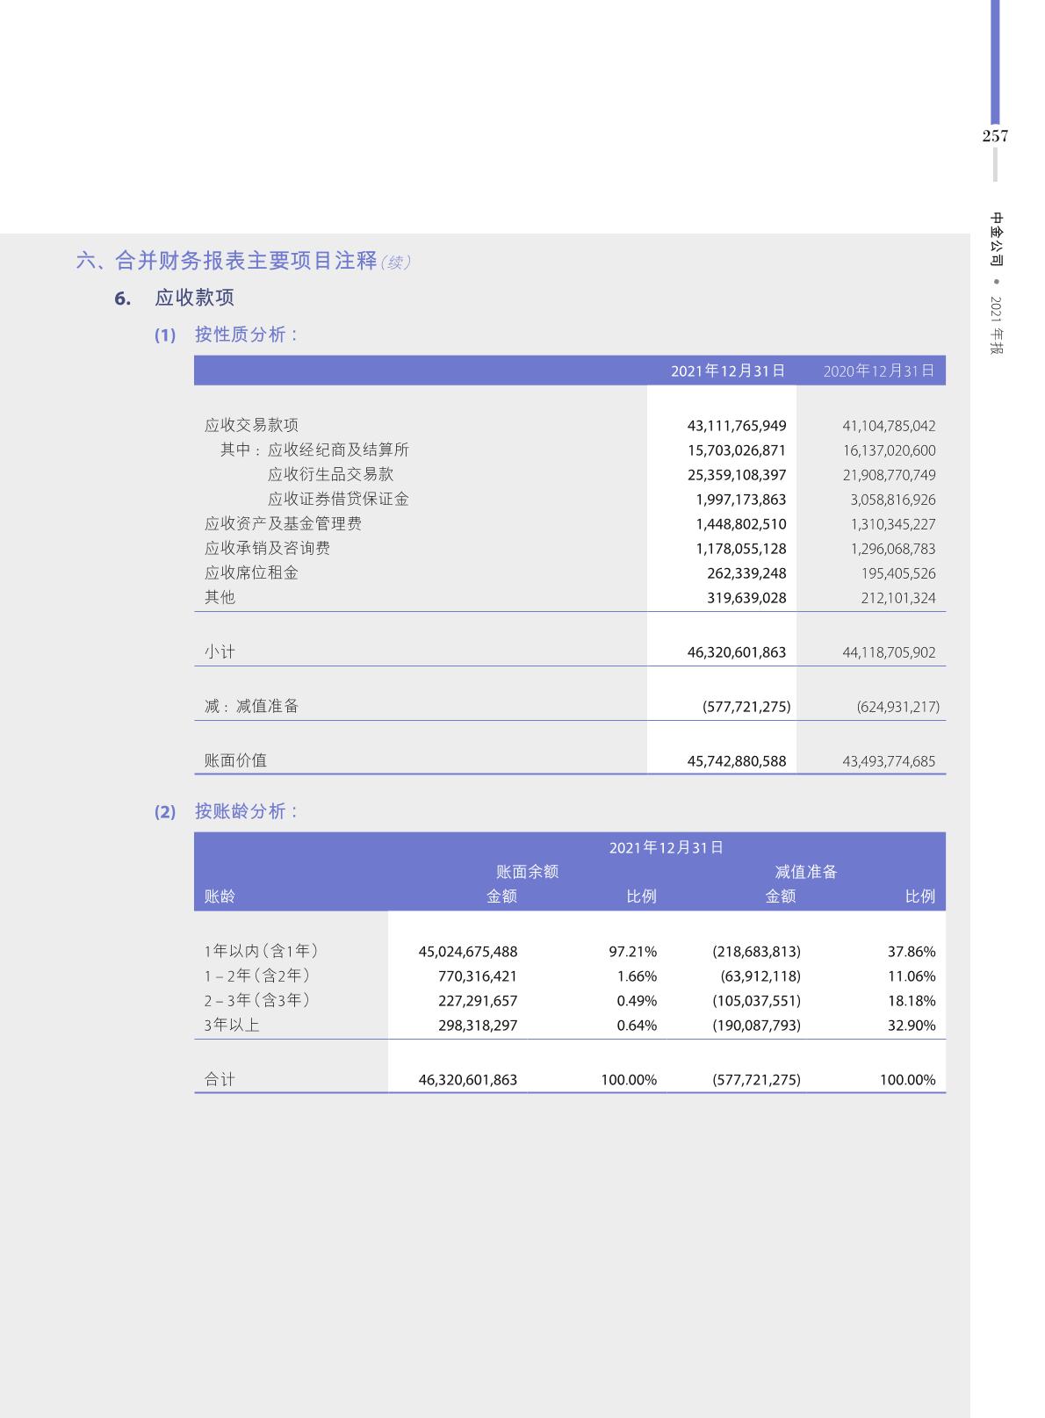Click the 小计 value 46,320,601,863 in first table

tap(736, 652)
